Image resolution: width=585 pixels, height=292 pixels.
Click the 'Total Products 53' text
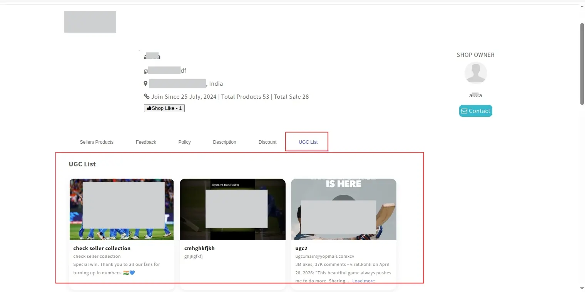[245, 97]
